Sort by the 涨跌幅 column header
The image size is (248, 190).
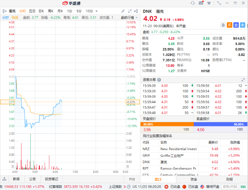click(x=235, y=142)
